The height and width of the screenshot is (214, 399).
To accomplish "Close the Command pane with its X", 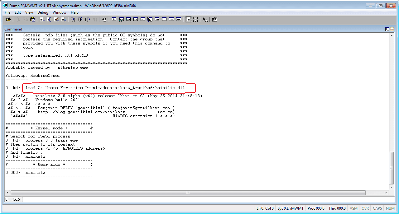I will (392, 29).
